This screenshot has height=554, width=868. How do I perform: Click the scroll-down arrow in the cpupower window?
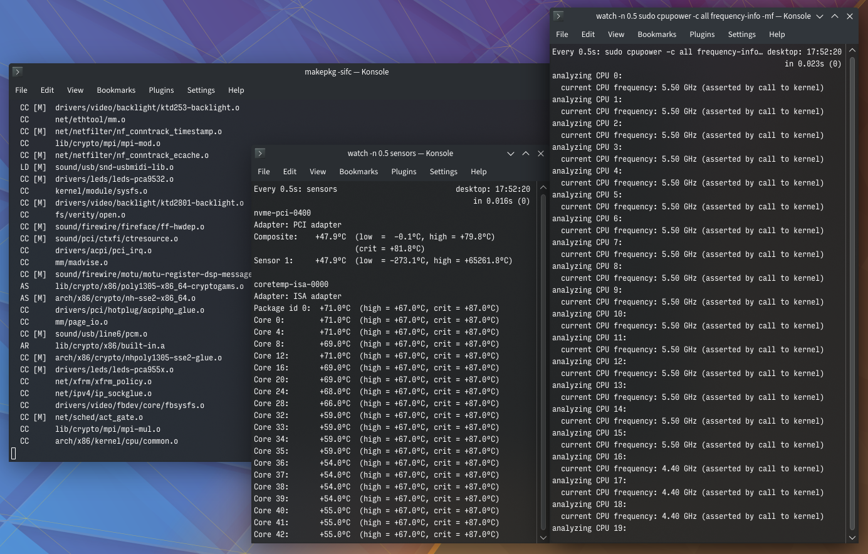tap(852, 537)
